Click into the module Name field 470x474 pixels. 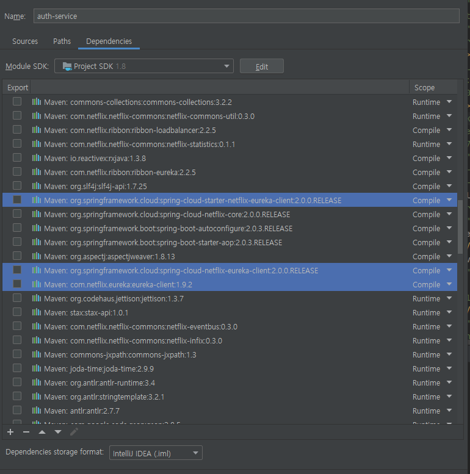pyautogui.click(x=247, y=16)
